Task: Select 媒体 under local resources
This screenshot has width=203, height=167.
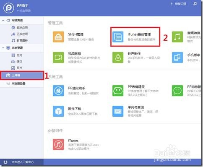Action: coord(17,62)
